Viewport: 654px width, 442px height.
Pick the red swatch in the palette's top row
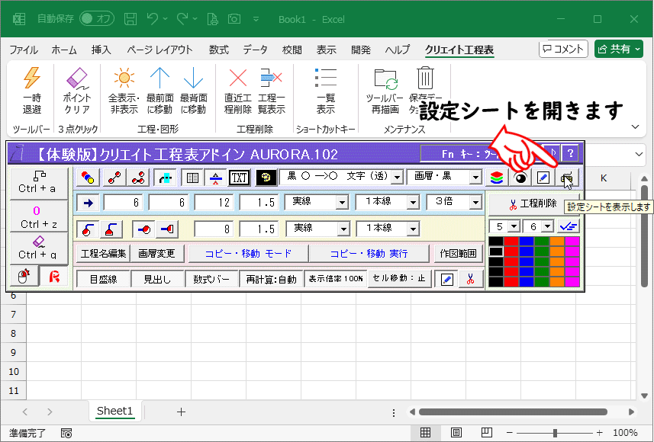pos(511,242)
